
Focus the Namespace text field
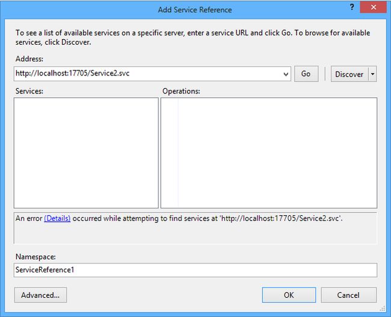click(x=195, y=270)
